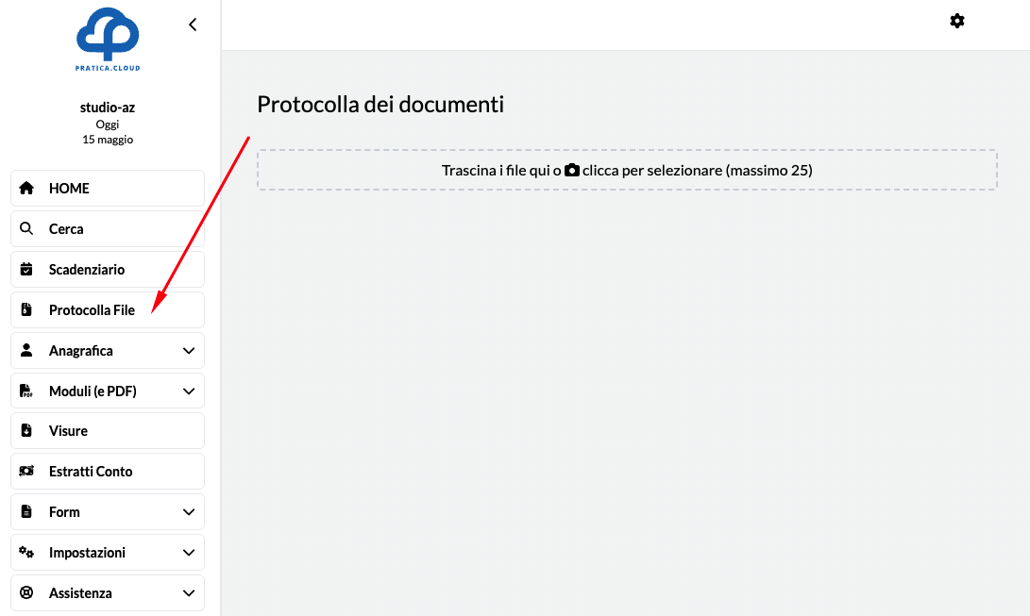This screenshot has height=616, width=1030.
Task: Click the Pratica.Cloud logo
Action: point(108,38)
